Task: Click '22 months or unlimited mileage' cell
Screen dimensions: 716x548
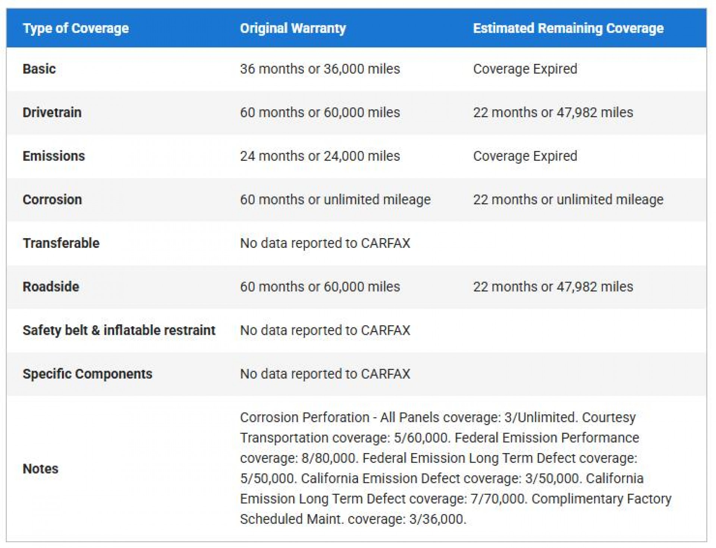Action: tap(568, 200)
